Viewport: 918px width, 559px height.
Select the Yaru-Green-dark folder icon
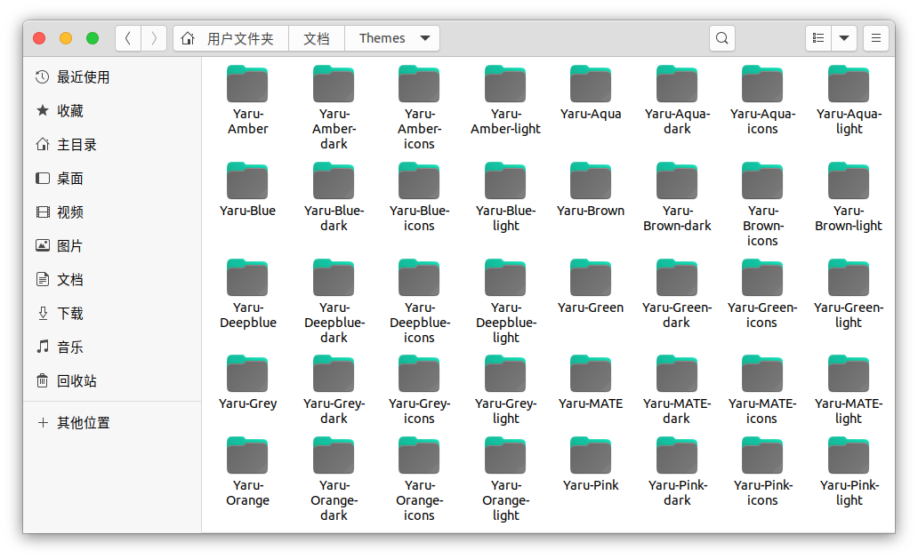pos(676,277)
